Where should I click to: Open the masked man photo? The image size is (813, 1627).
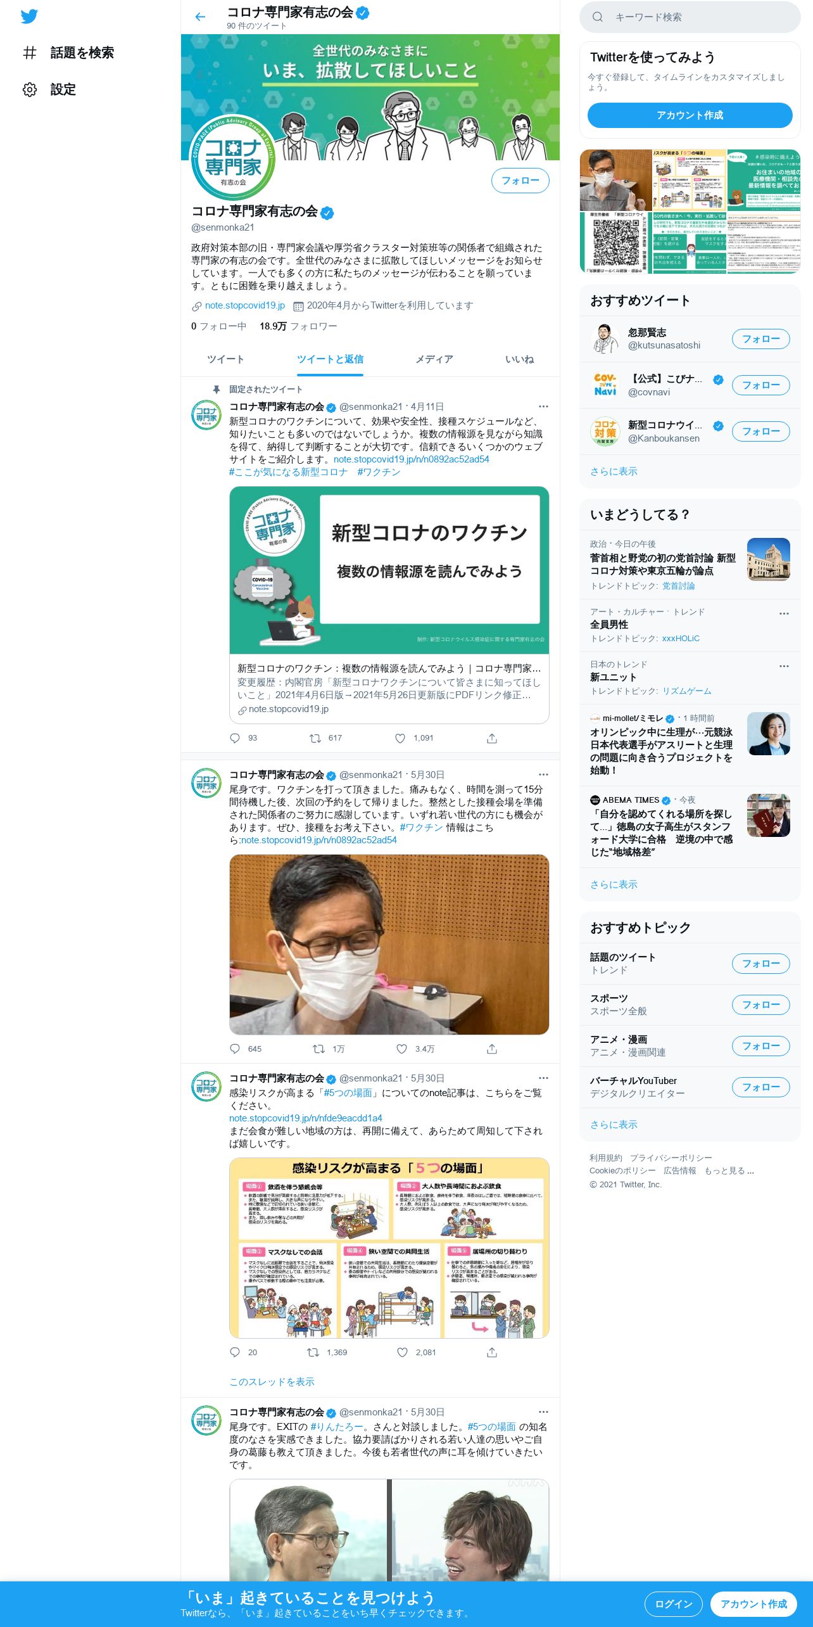(389, 945)
